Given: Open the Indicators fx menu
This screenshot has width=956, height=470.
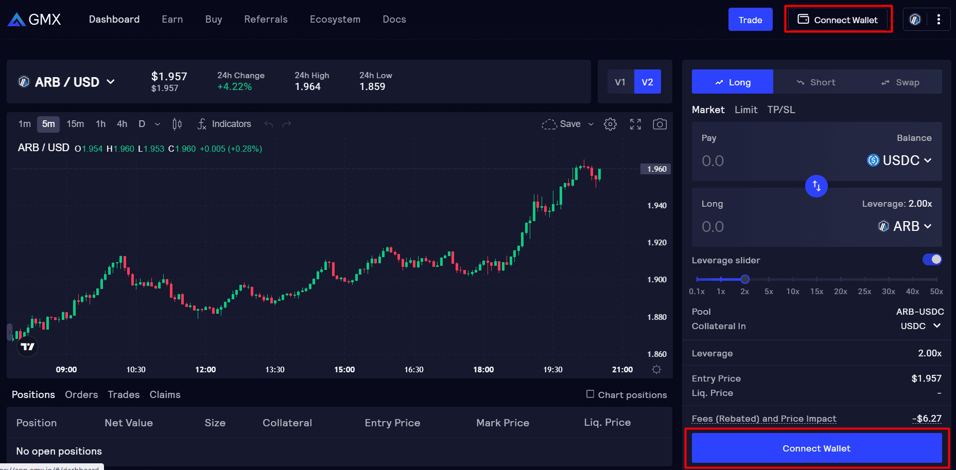Looking at the screenshot, I should (224, 124).
